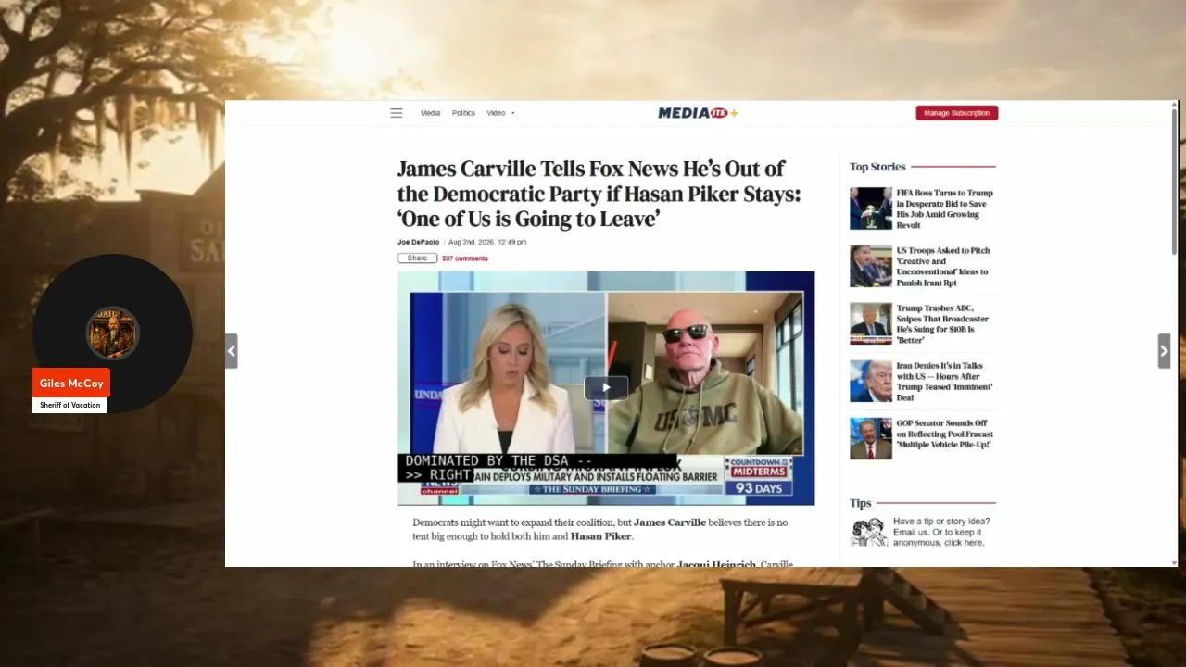Open the Iran Denies talks story
This screenshot has width=1186, height=667.
(944, 382)
